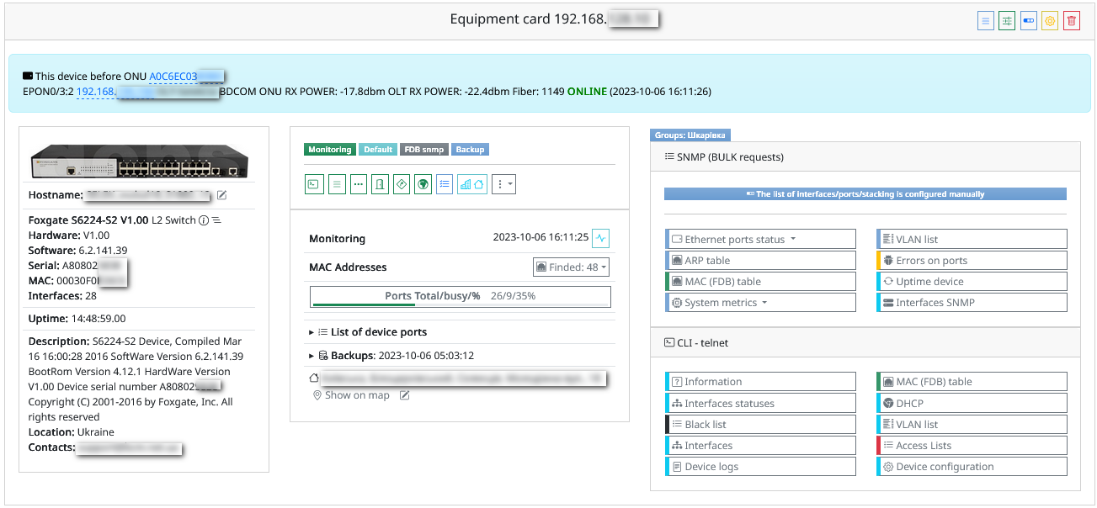Open Uptime device
The height and width of the screenshot is (508, 1097).
(972, 281)
